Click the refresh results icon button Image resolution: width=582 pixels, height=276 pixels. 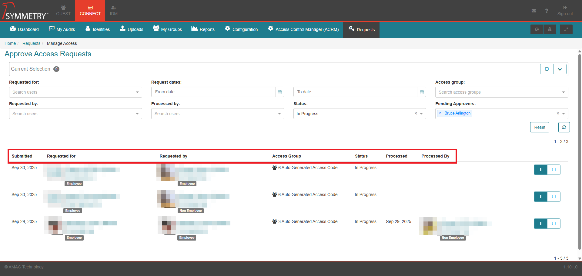pyautogui.click(x=564, y=127)
